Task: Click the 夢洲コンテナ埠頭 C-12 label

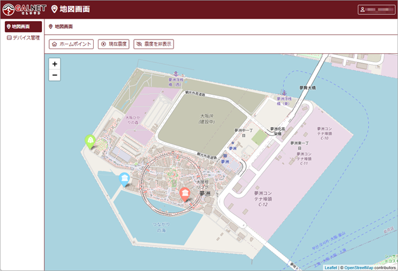Action: [x=263, y=198]
